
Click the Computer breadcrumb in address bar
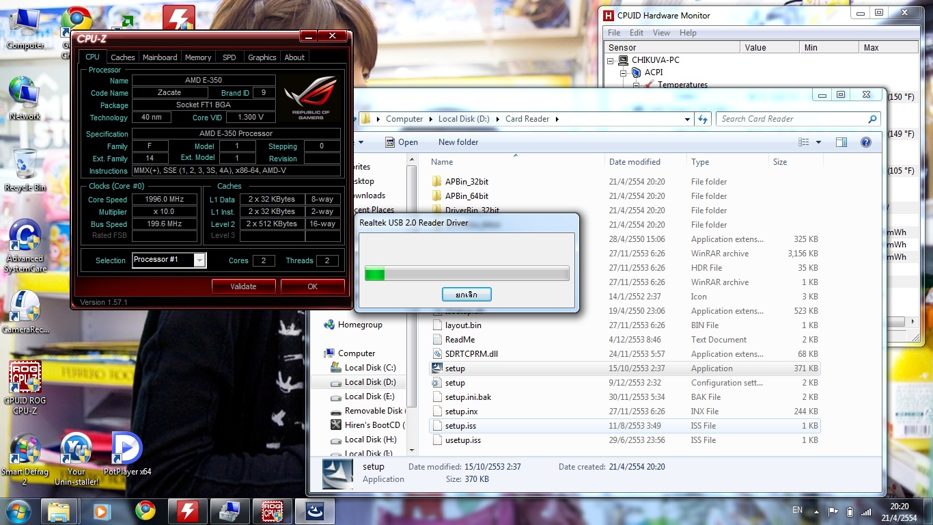coord(404,119)
